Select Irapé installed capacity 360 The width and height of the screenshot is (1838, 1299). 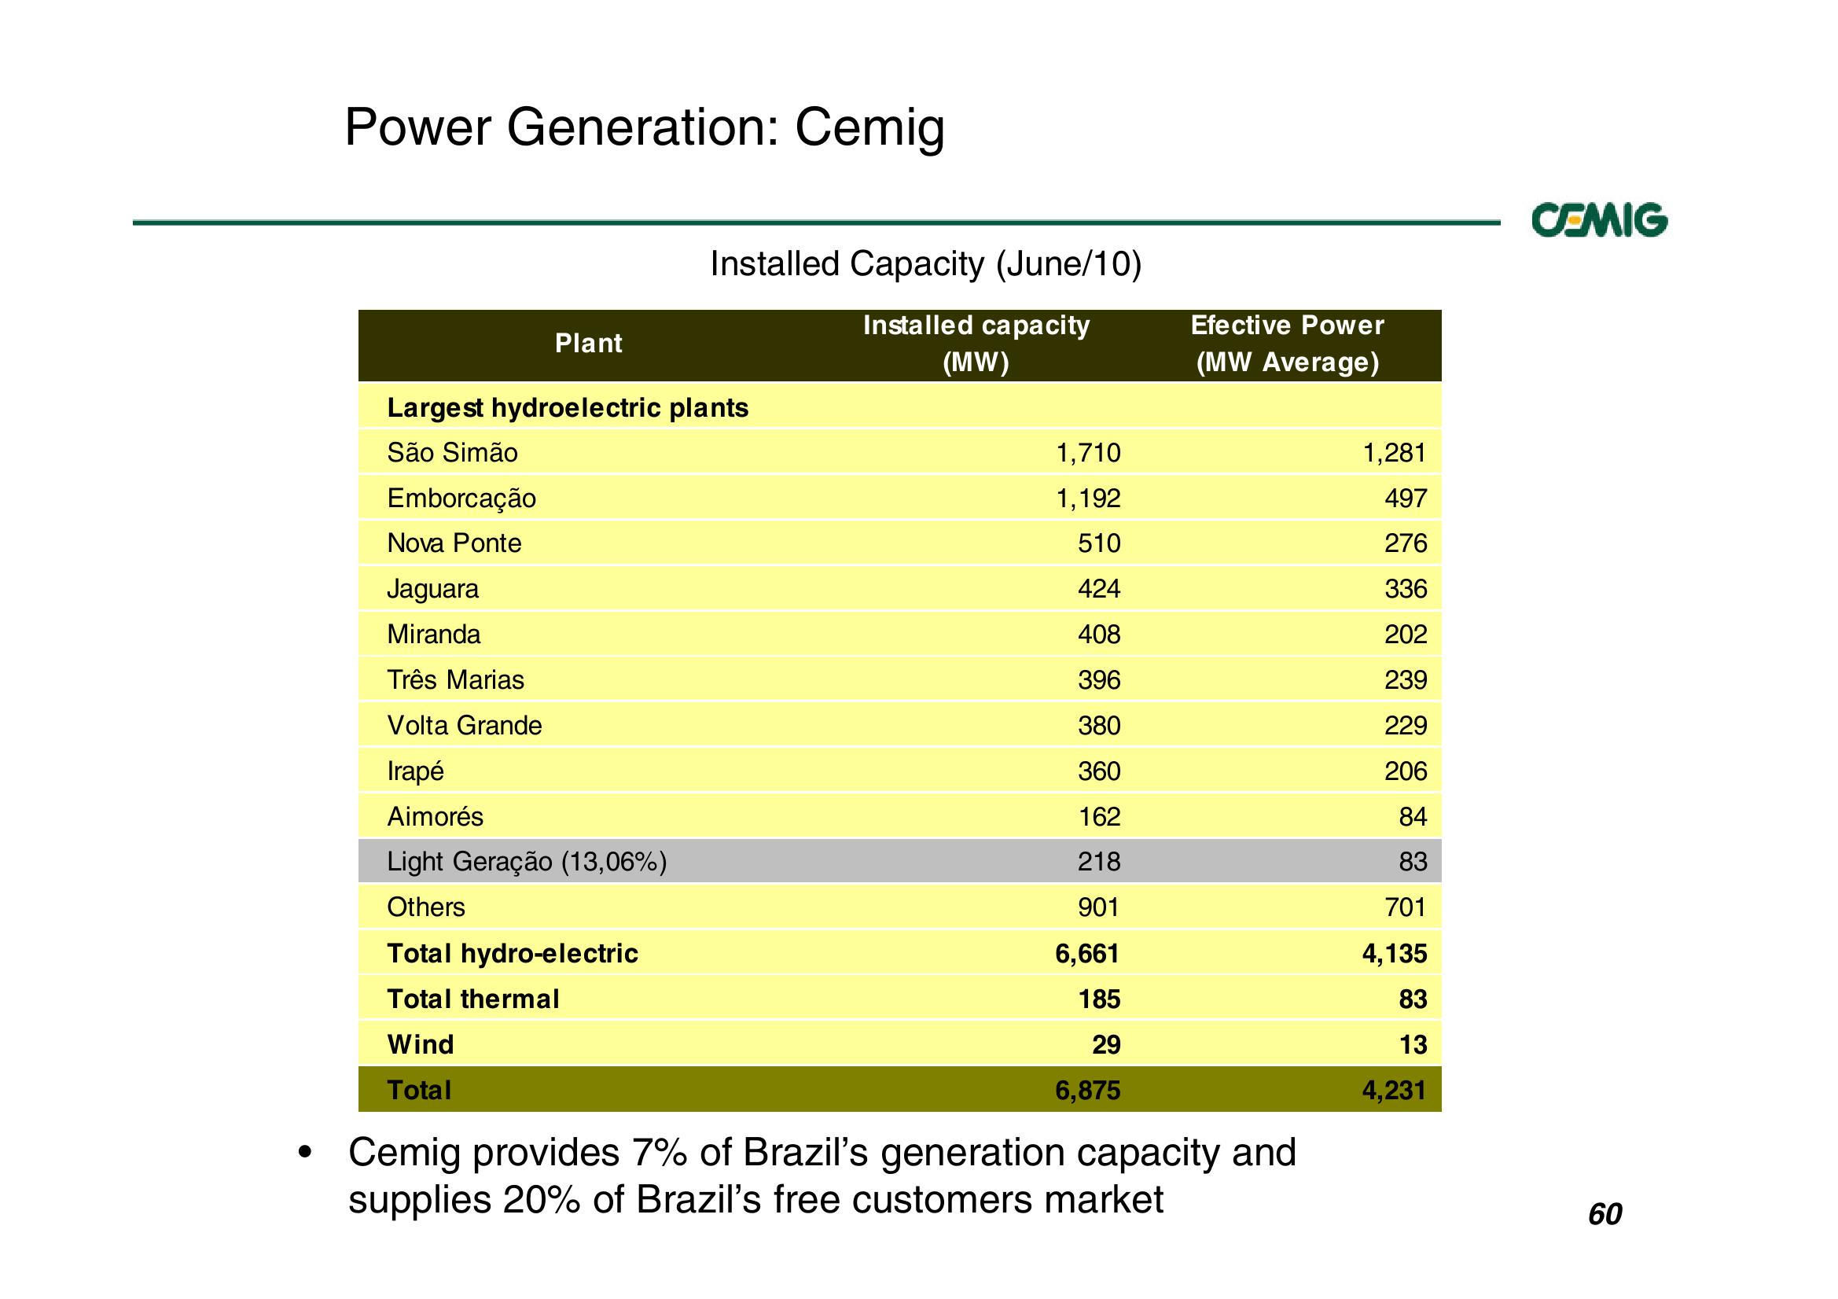(1099, 772)
